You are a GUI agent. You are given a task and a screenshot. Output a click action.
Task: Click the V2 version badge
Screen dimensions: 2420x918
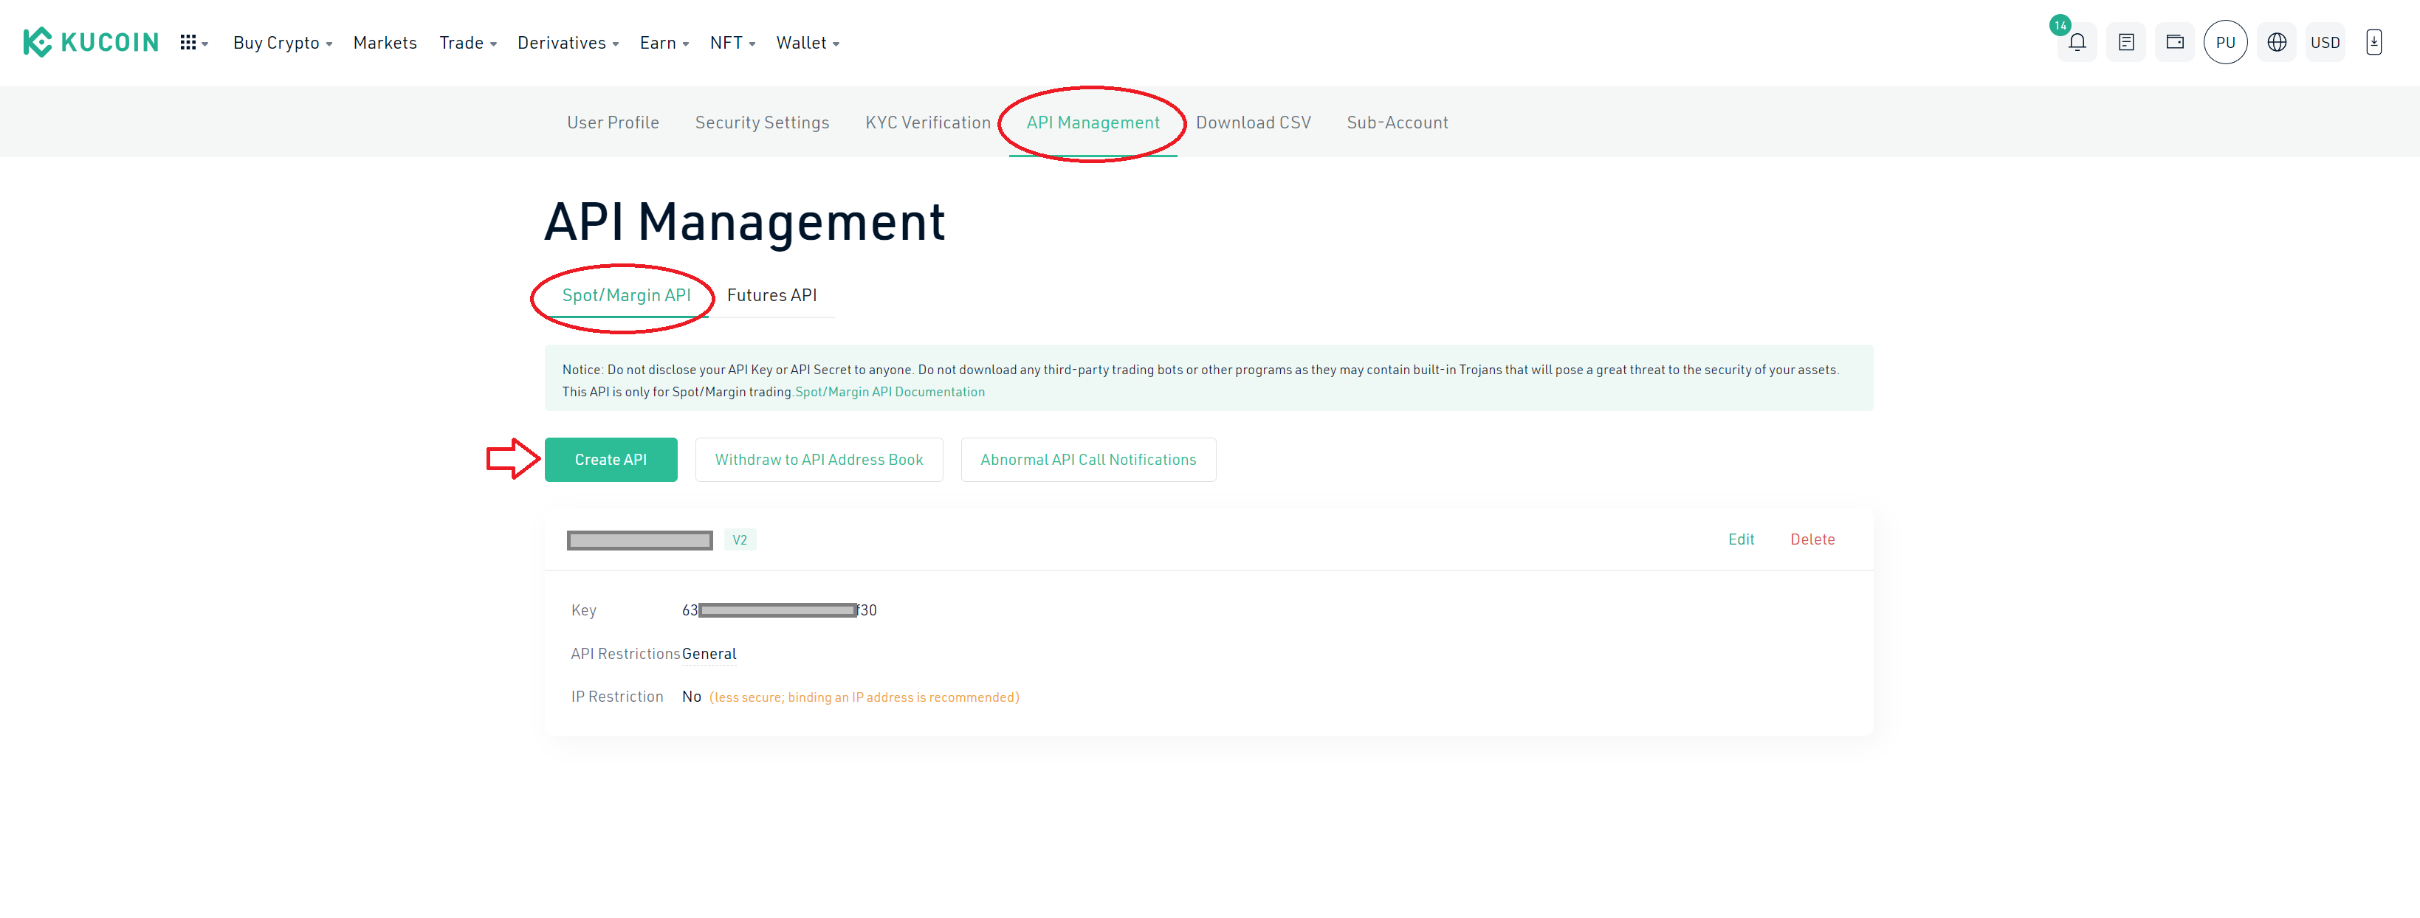click(739, 539)
